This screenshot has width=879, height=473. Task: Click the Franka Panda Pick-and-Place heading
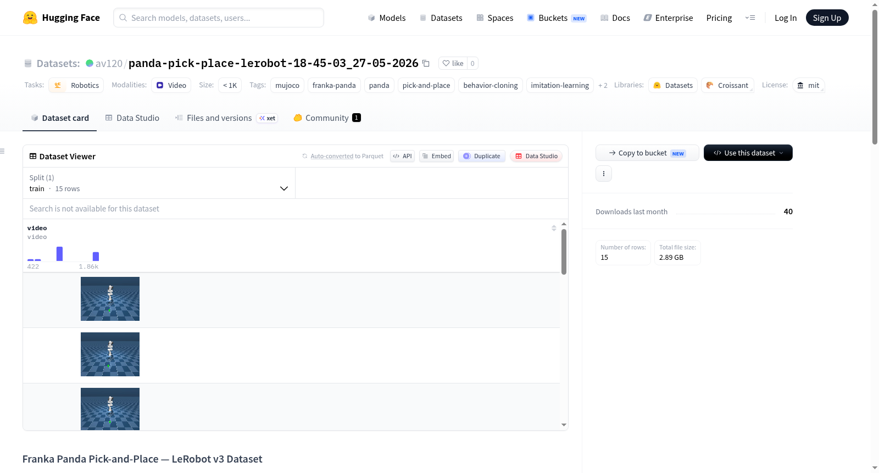[142, 459]
